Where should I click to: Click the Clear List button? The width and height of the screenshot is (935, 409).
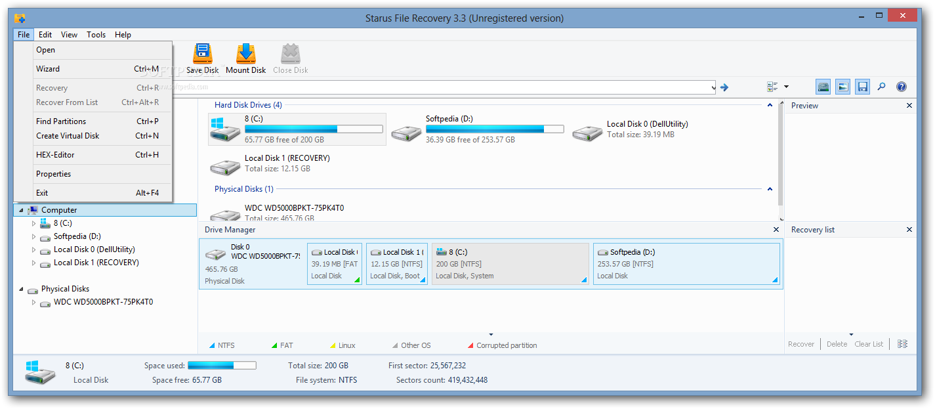click(x=869, y=344)
